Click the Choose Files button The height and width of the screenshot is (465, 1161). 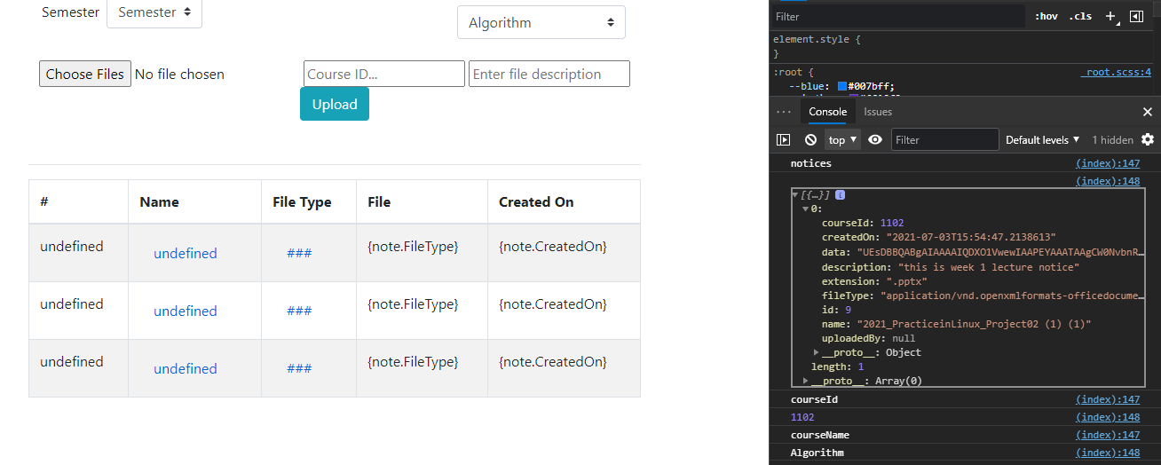tap(85, 74)
